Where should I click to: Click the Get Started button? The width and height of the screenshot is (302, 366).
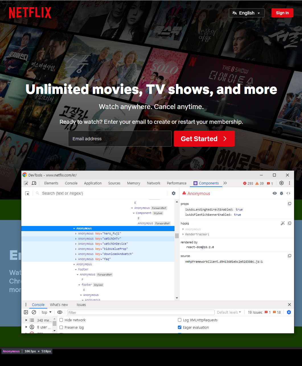tap(204, 139)
